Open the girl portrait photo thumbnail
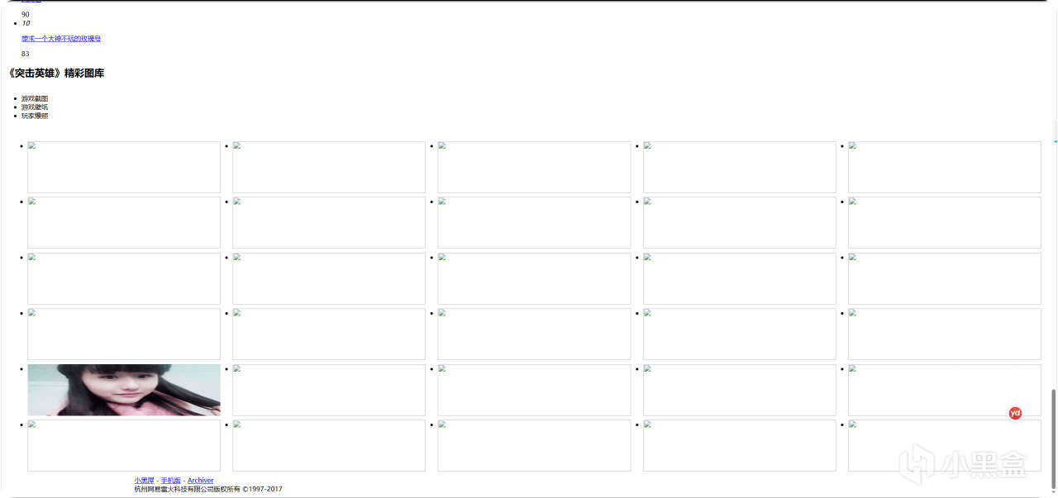The width and height of the screenshot is (1058, 498). point(124,390)
